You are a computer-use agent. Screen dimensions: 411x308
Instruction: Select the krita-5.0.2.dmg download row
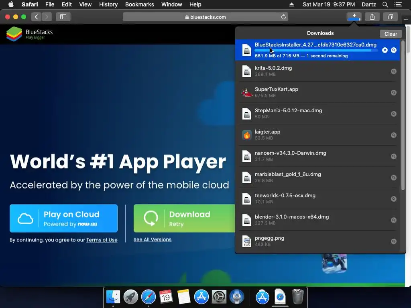[x=318, y=71]
